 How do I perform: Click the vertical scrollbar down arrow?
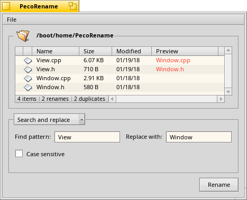coord(228,92)
